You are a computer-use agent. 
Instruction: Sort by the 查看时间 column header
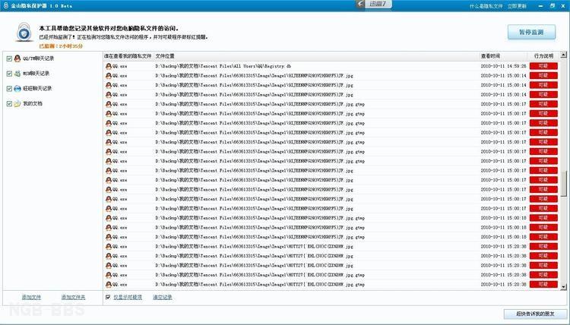pyautogui.click(x=490, y=56)
